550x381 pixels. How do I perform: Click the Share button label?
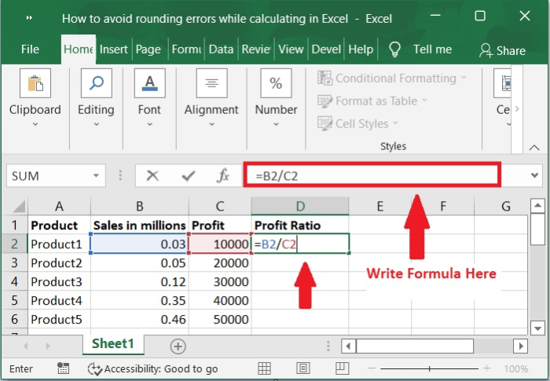[511, 51]
